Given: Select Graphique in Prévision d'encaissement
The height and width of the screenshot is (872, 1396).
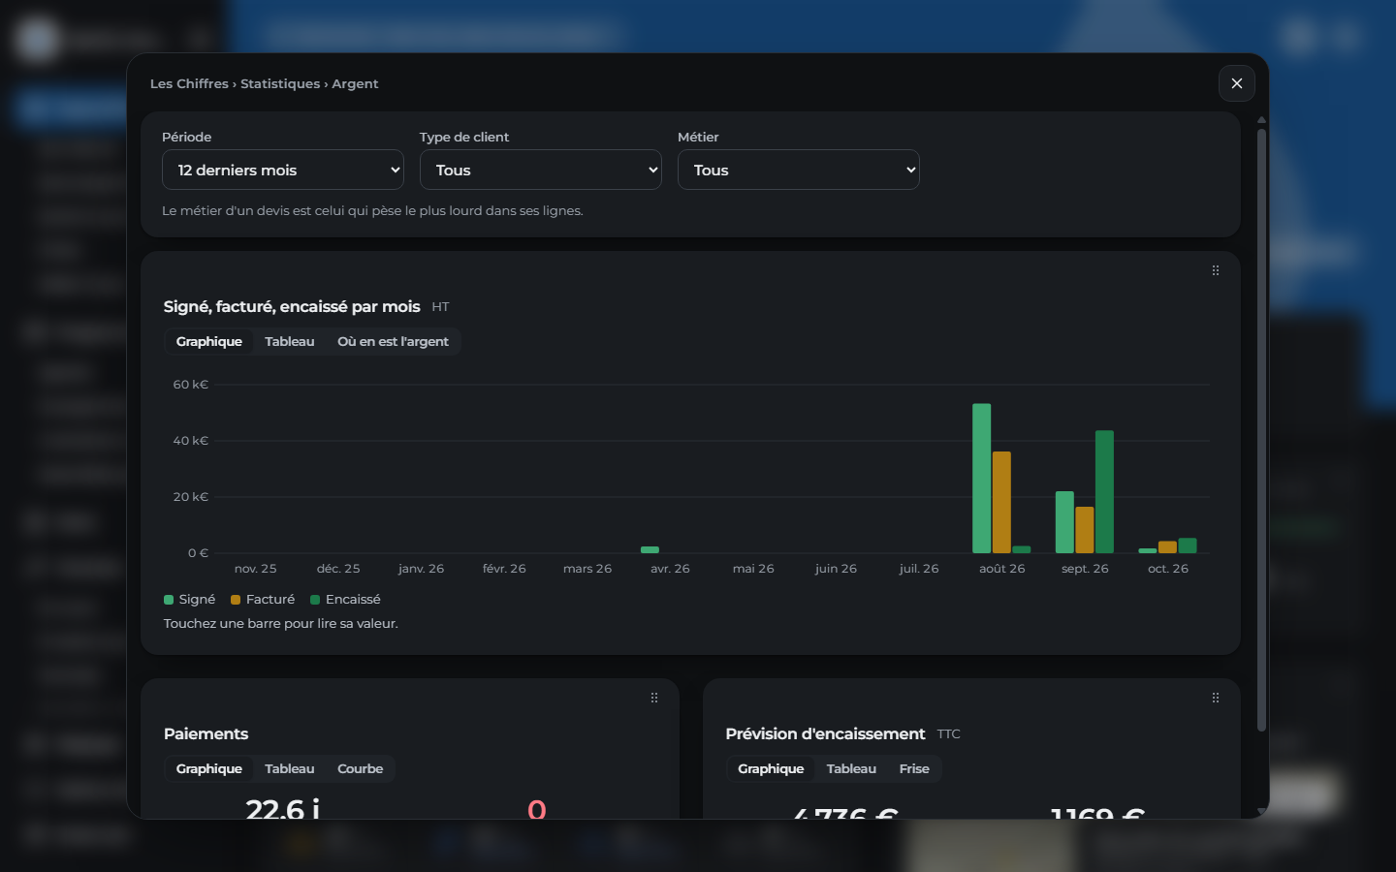Looking at the screenshot, I should tap(771, 768).
